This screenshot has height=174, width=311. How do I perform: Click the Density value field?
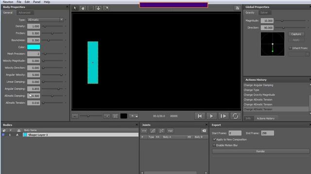click(x=34, y=26)
